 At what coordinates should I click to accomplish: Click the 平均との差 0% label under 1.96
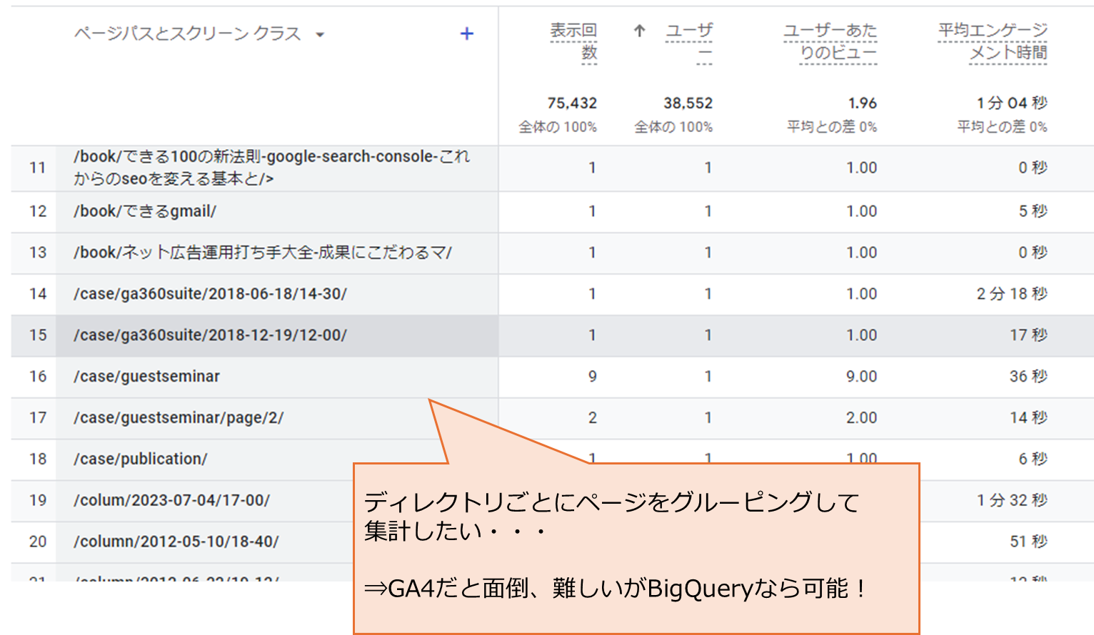832,127
